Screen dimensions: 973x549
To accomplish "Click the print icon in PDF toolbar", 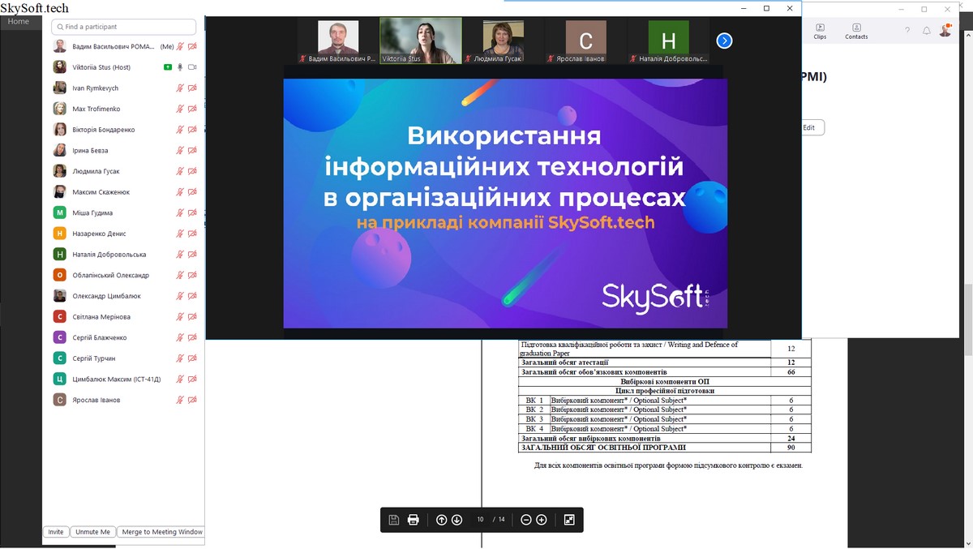I will [x=413, y=520].
